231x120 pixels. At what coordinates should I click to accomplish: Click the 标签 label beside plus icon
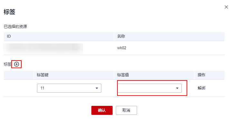click(x=7, y=64)
